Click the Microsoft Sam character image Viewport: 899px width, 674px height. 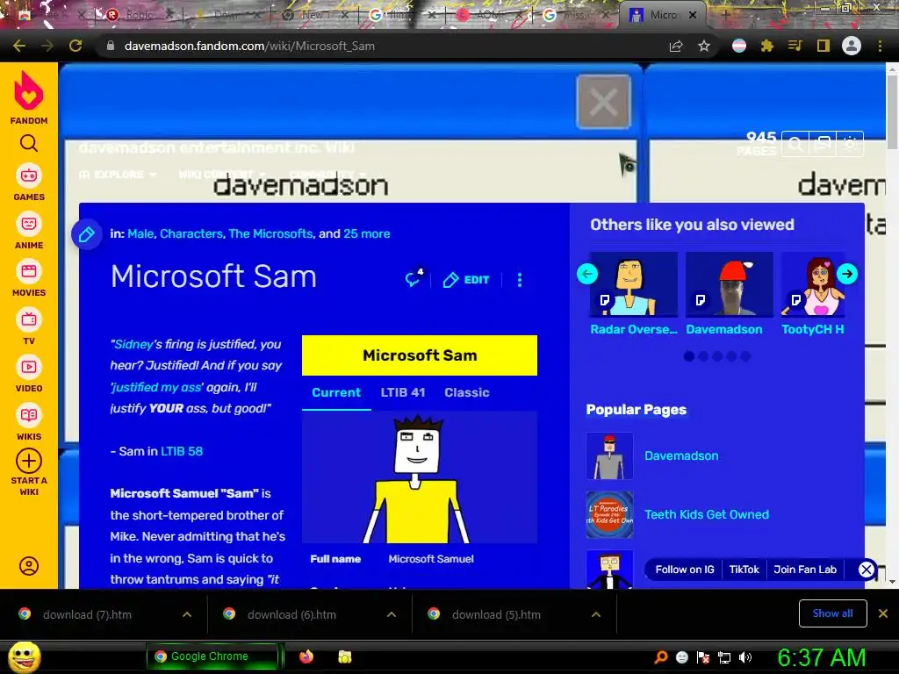(419, 477)
